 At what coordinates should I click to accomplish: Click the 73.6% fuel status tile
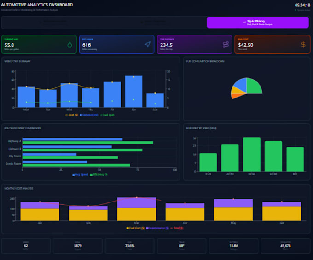[x=129, y=246]
